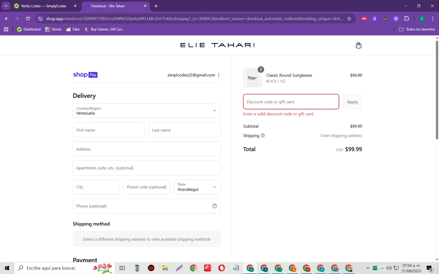Click the simpicodes22@gmail.com account email

tap(191, 75)
